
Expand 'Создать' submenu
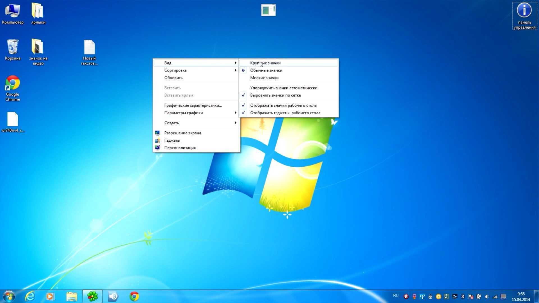[x=172, y=122]
